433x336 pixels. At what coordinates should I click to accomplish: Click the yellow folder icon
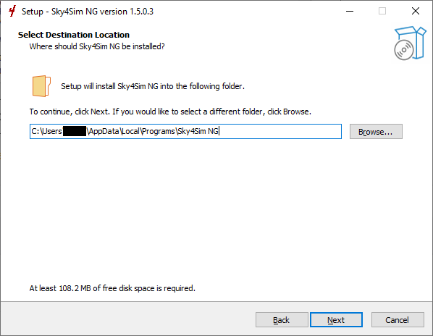[41, 86]
